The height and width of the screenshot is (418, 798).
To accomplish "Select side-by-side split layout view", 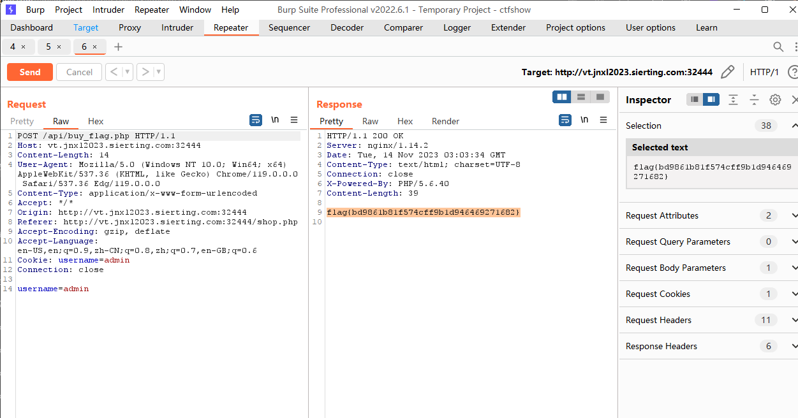I will [562, 97].
